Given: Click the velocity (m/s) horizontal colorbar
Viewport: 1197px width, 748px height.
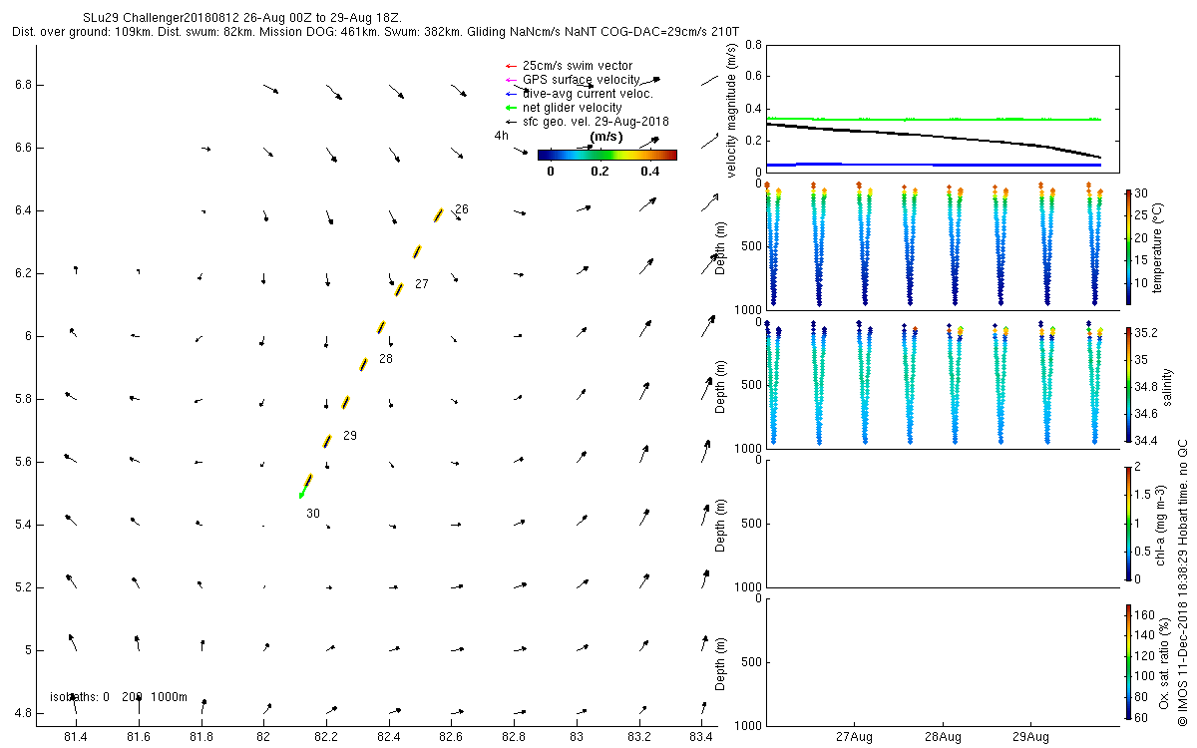Looking at the screenshot, I should (607, 155).
